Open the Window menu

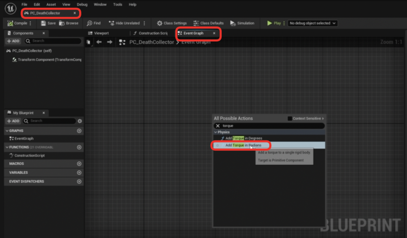100,4
